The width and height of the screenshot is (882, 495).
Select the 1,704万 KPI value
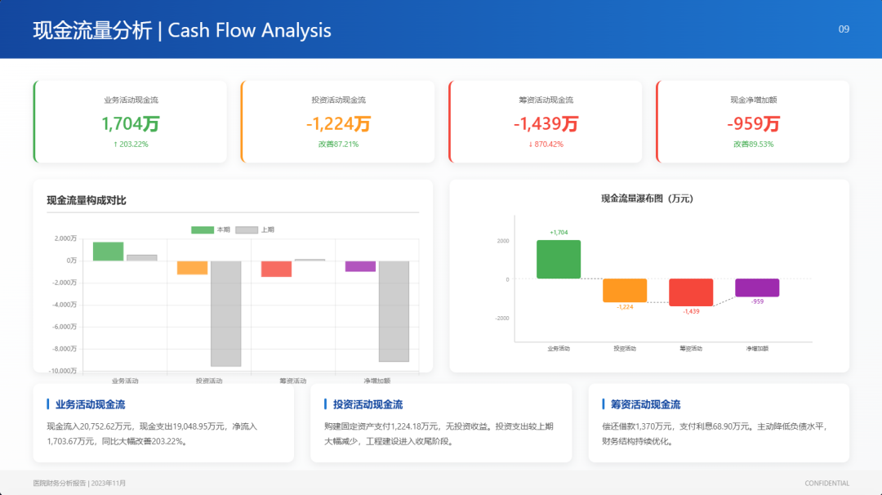(131, 123)
